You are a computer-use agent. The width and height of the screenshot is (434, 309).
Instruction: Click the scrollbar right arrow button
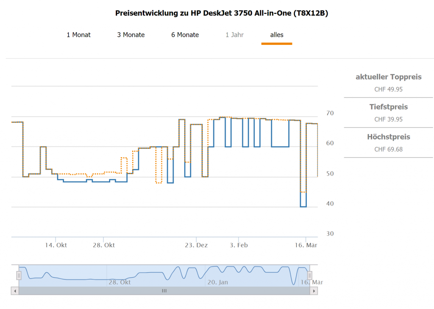pos(314,291)
